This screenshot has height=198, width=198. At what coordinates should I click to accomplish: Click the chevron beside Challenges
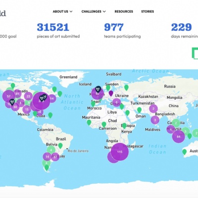104,11
